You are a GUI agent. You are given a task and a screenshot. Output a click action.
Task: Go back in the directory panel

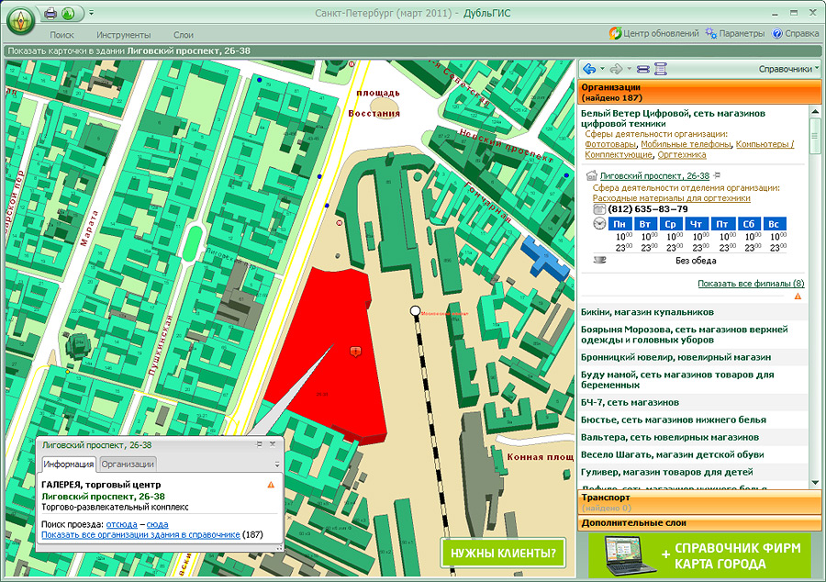(589, 69)
